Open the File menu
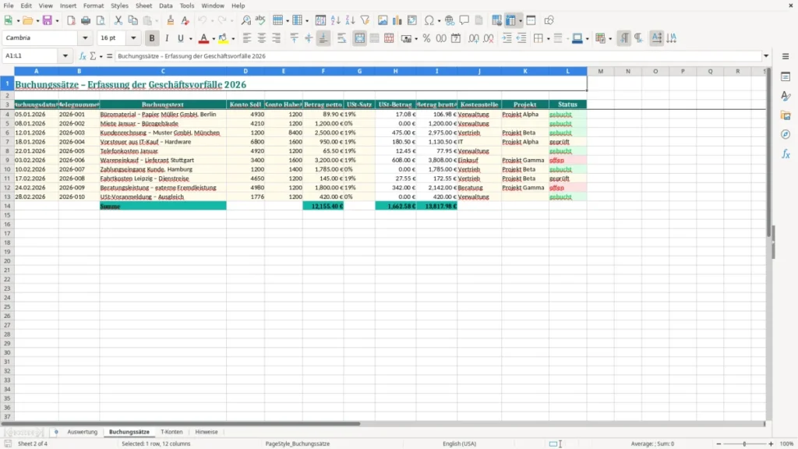798x449 pixels. pyautogui.click(x=9, y=5)
